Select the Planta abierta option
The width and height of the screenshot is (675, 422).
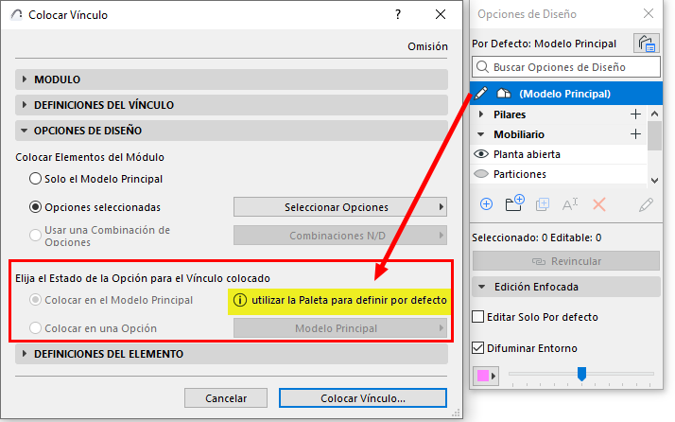pyautogui.click(x=527, y=154)
